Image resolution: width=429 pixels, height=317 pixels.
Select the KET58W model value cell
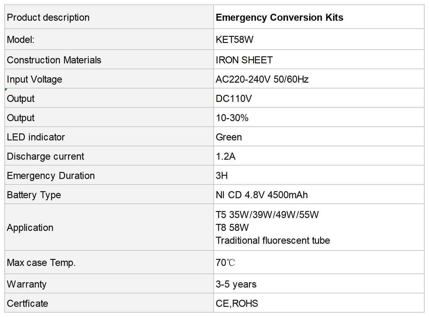point(319,39)
